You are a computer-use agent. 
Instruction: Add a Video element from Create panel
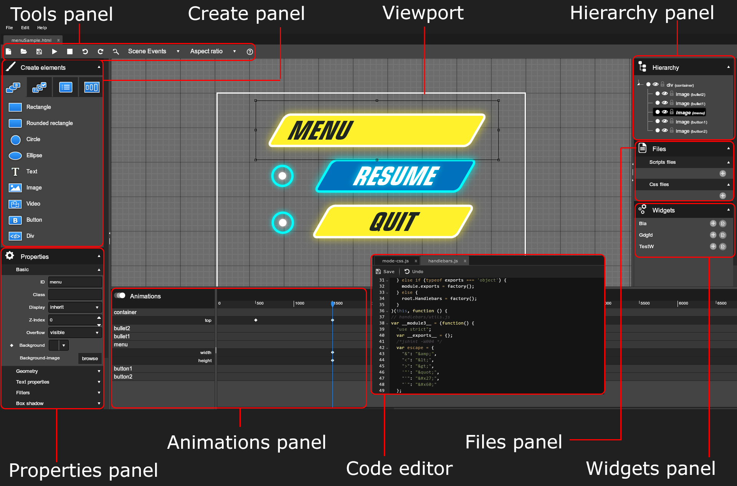pos(33,204)
